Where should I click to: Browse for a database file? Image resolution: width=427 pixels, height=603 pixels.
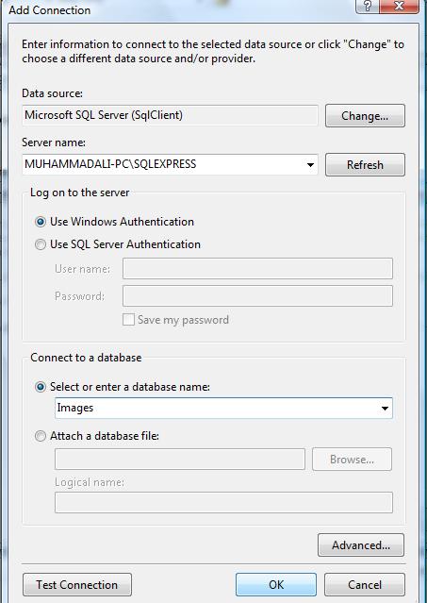pyautogui.click(x=352, y=460)
